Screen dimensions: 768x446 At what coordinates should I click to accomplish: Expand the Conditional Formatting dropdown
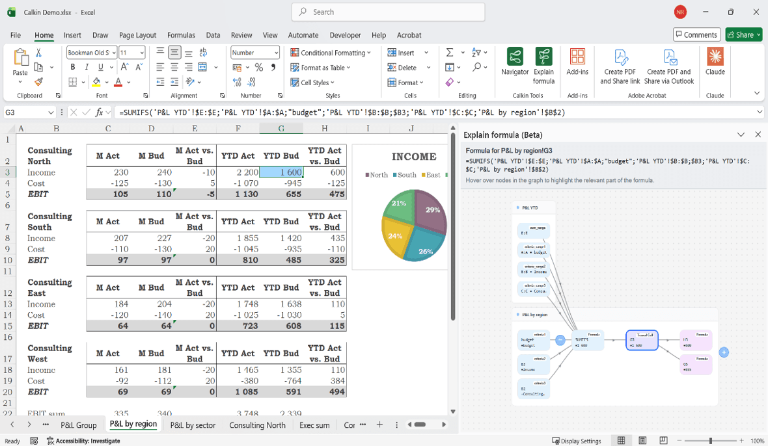(331, 53)
